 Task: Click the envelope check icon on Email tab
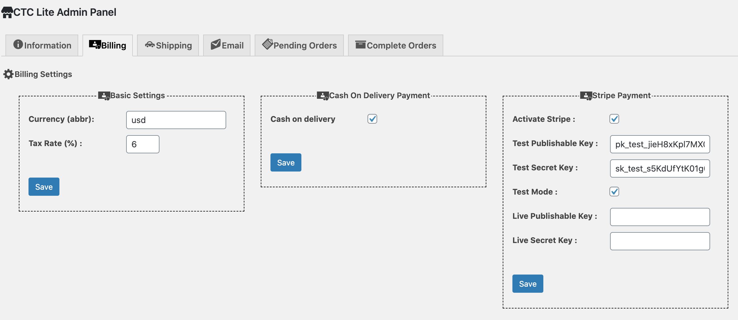click(216, 44)
